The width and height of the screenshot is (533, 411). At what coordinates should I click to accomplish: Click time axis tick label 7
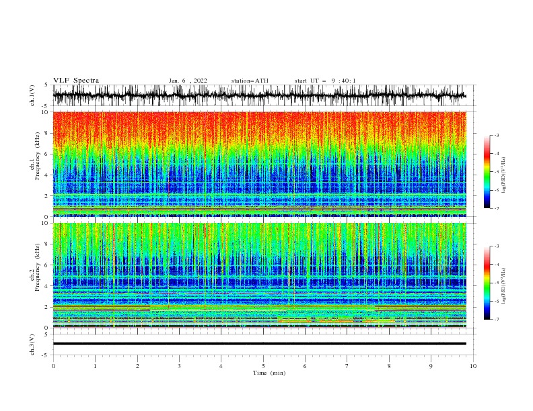pyautogui.click(x=347, y=366)
